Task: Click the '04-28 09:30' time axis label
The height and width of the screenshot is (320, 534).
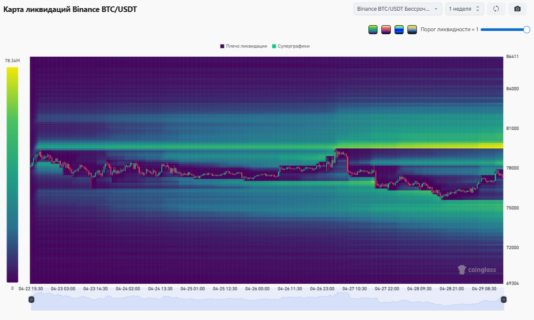Action: (x=420, y=289)
